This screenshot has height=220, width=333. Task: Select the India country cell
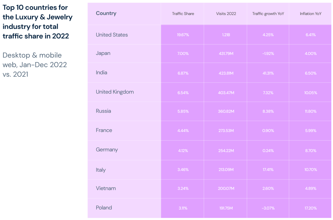tap(101, 73)
